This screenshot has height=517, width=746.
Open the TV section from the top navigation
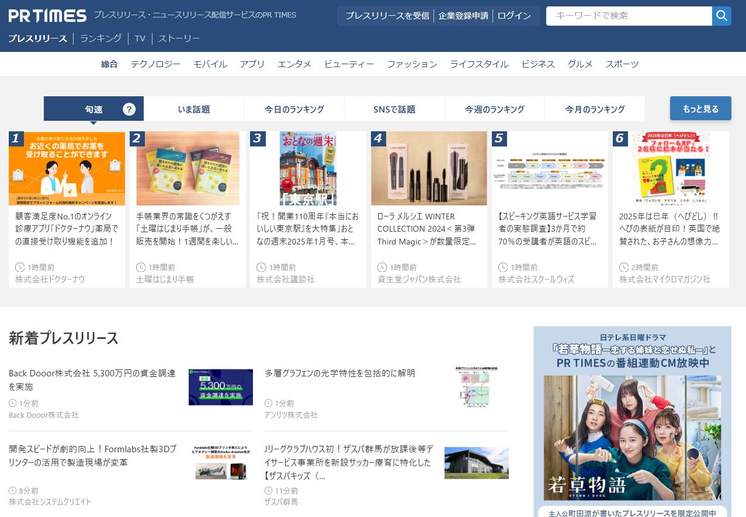coord(140,38)
